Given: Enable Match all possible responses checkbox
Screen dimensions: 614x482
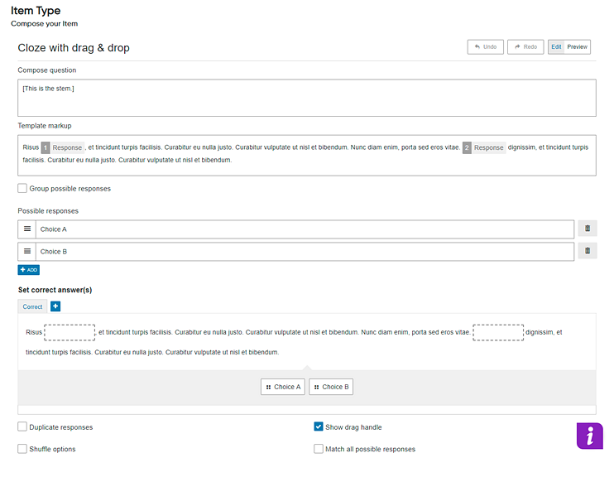Looking at the screenshot, I should pos(319,449).
